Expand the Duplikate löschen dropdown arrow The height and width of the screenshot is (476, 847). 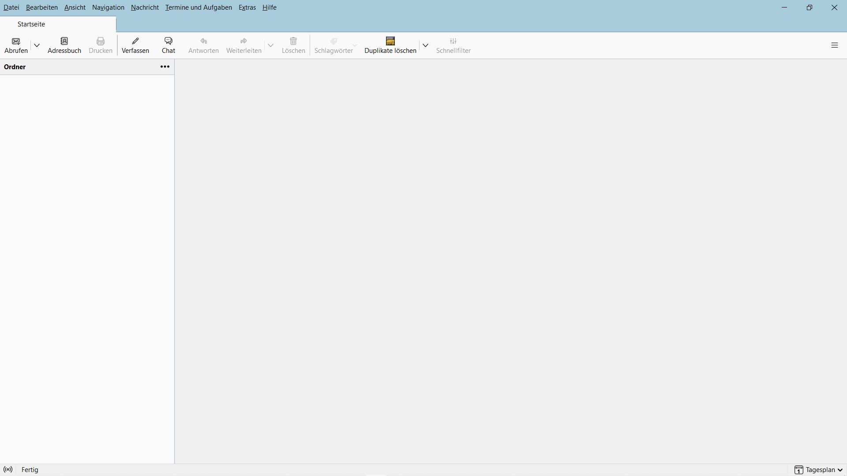pos(425,45)
